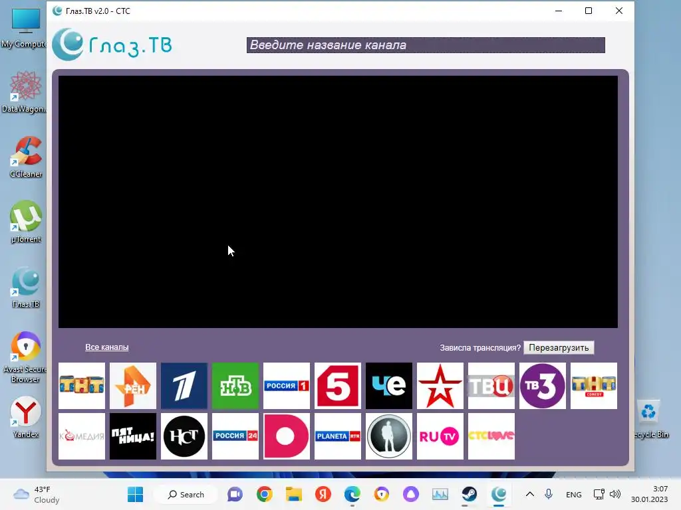The height and width of the screenshot is (510, 681).
Task: Open the Yandex desktop shortcut
Action: click(x=26, y=417)
